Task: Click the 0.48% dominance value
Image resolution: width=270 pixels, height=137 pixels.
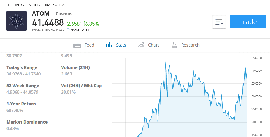Action: (12, 128)
